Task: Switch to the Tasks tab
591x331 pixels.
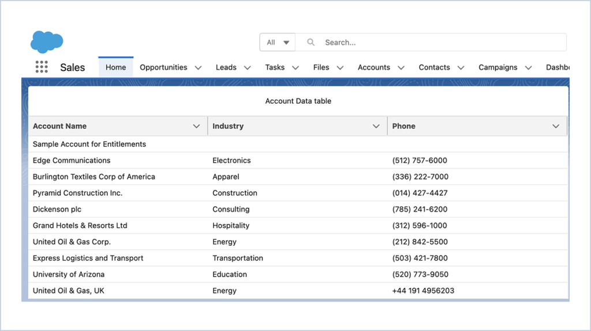Action: pyautogui.click(x=275, y=67)
